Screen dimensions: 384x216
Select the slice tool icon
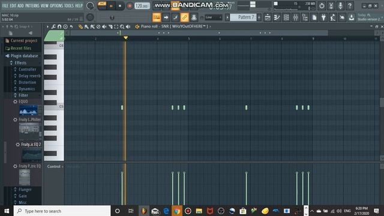110,26
